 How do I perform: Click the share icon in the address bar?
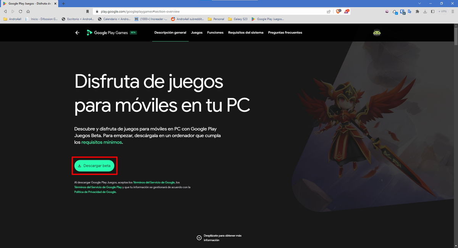point(329,11)
